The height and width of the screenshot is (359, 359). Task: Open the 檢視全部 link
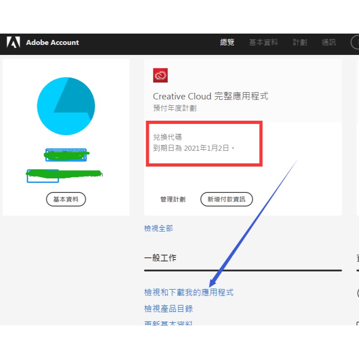[x=158, y=228]
